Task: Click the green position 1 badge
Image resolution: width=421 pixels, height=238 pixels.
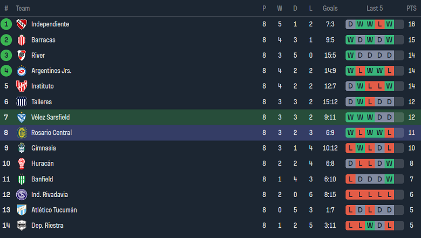Action: point(6,24)
